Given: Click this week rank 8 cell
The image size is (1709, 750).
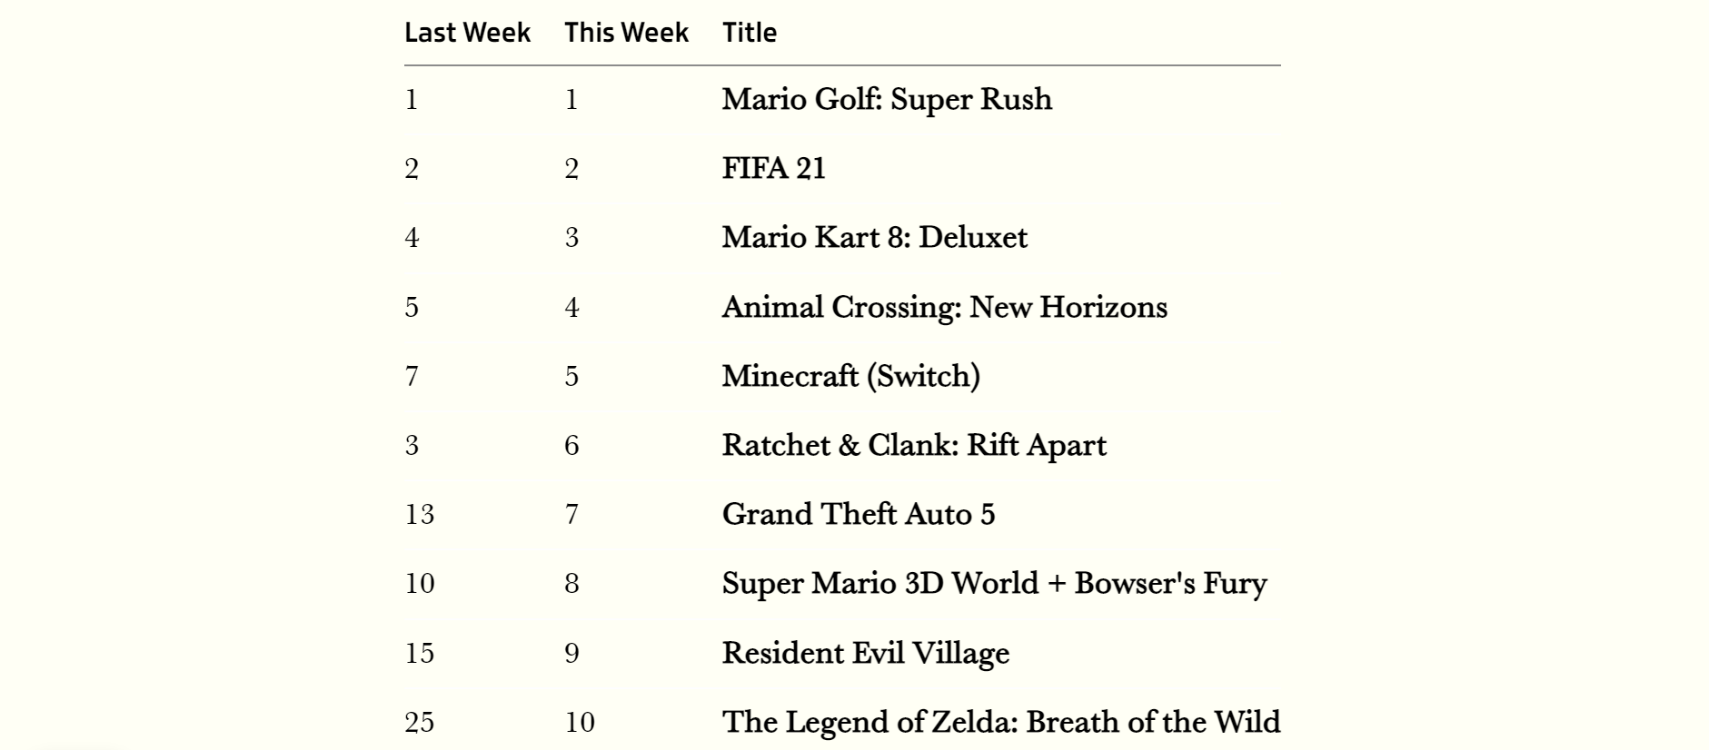Looking at the screenshot, I should [x=571, y=584].
